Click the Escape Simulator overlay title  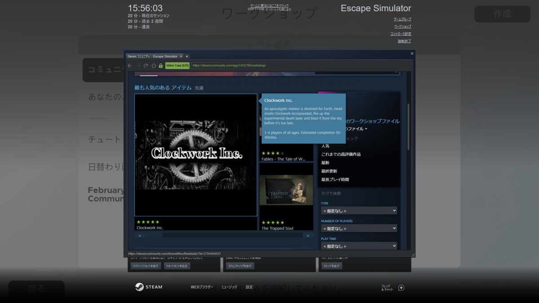[376, 8]
